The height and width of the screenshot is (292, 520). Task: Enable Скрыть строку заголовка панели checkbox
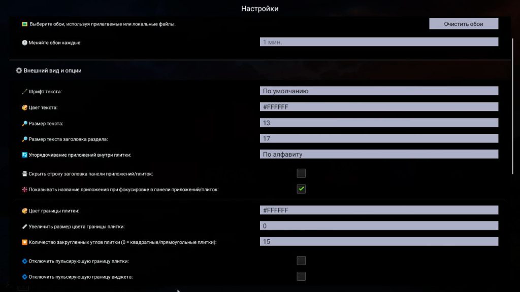[301, 173]
